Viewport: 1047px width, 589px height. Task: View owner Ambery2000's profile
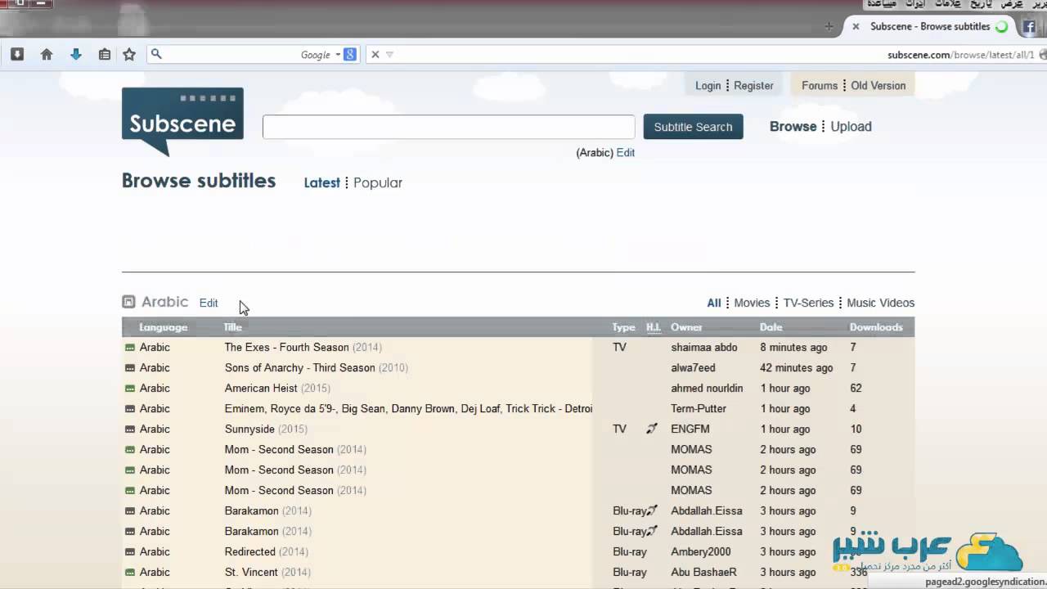pyautogui.click(x=701, y=552)
